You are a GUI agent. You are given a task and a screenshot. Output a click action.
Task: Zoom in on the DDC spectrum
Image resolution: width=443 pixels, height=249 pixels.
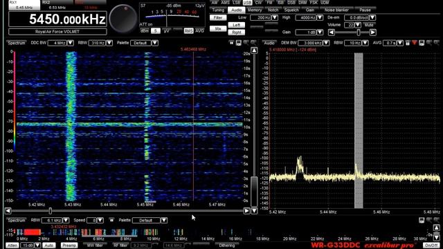(x=246, y=43)
